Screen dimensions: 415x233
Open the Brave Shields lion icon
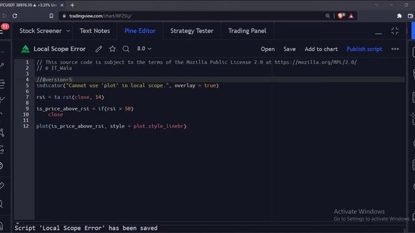(x=341, y=16)
